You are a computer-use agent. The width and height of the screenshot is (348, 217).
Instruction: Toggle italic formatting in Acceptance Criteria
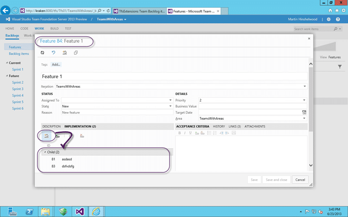(184, 133)
